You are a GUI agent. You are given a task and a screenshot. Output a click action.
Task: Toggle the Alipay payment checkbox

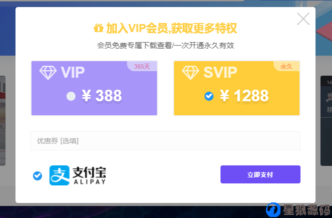(x=37, y=176)
